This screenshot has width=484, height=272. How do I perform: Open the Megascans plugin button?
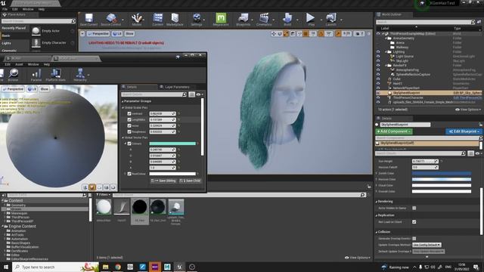pyautogui.click(x=221, y=20)
